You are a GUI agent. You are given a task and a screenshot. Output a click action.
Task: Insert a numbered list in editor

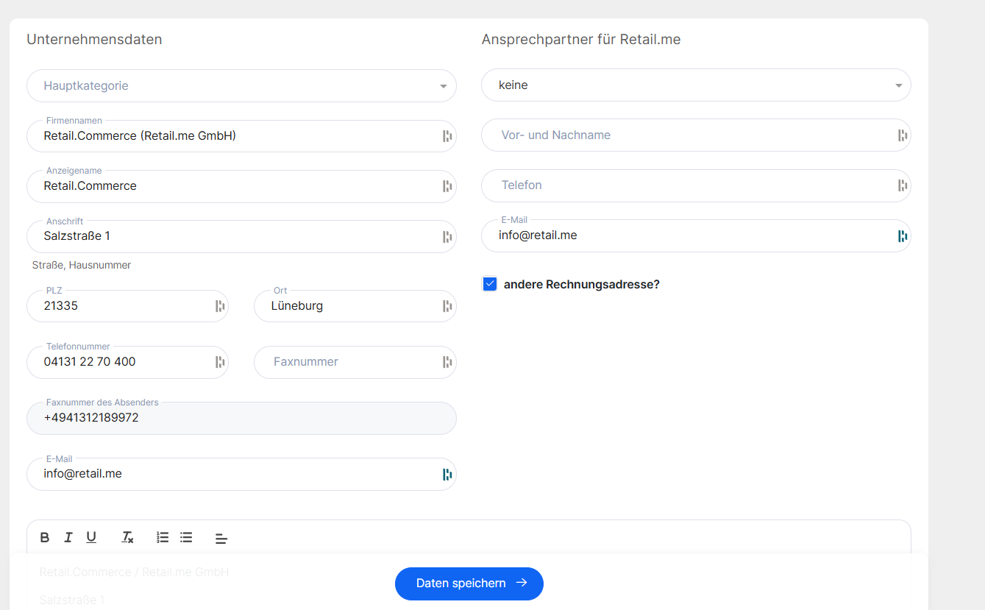click(163, 538)
